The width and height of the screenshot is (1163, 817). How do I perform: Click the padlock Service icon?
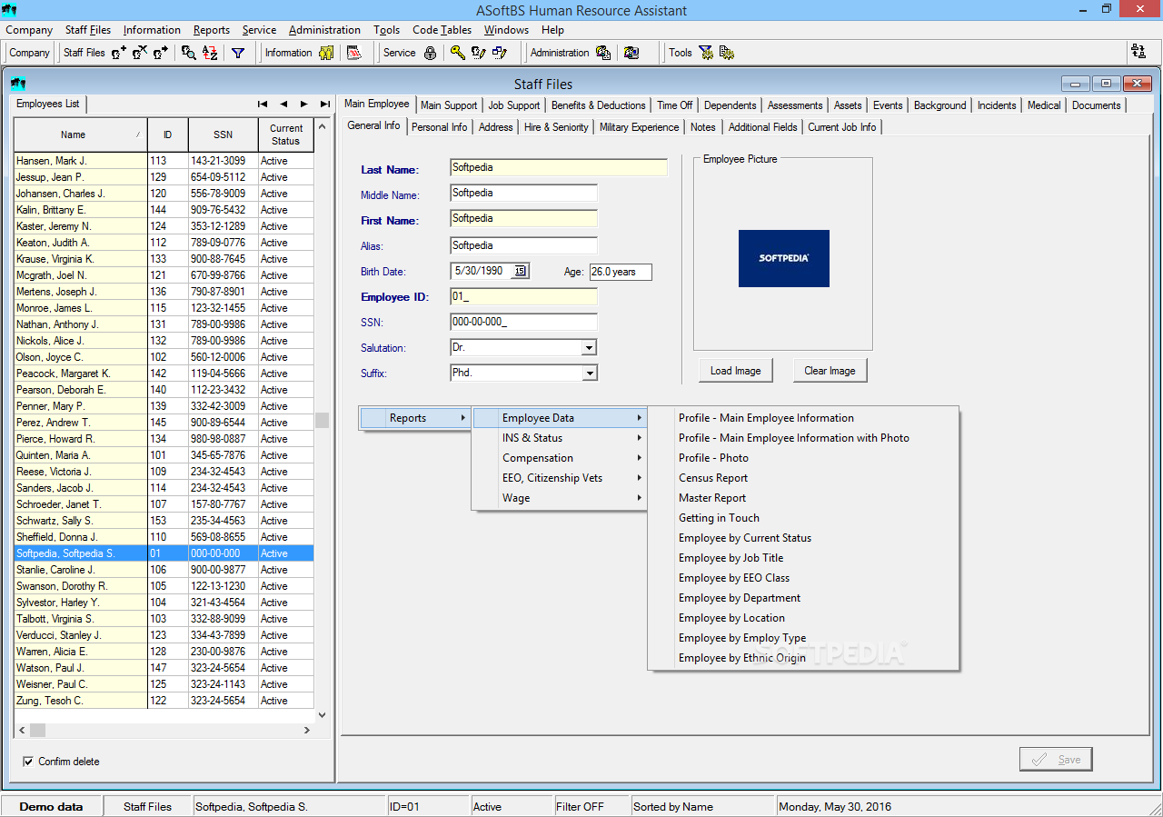pos(431,53)
